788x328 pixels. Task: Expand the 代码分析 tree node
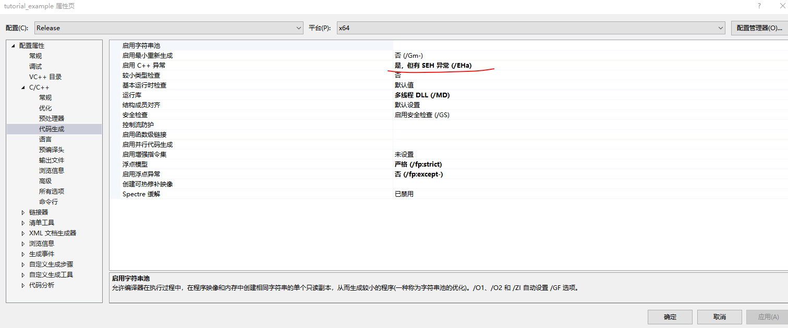[x=22, y=285]
